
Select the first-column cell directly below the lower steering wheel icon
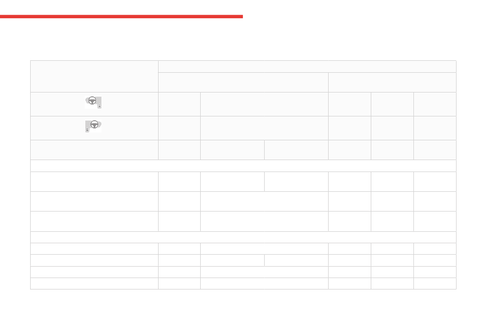pyautogui.click(x=94, y=150)
